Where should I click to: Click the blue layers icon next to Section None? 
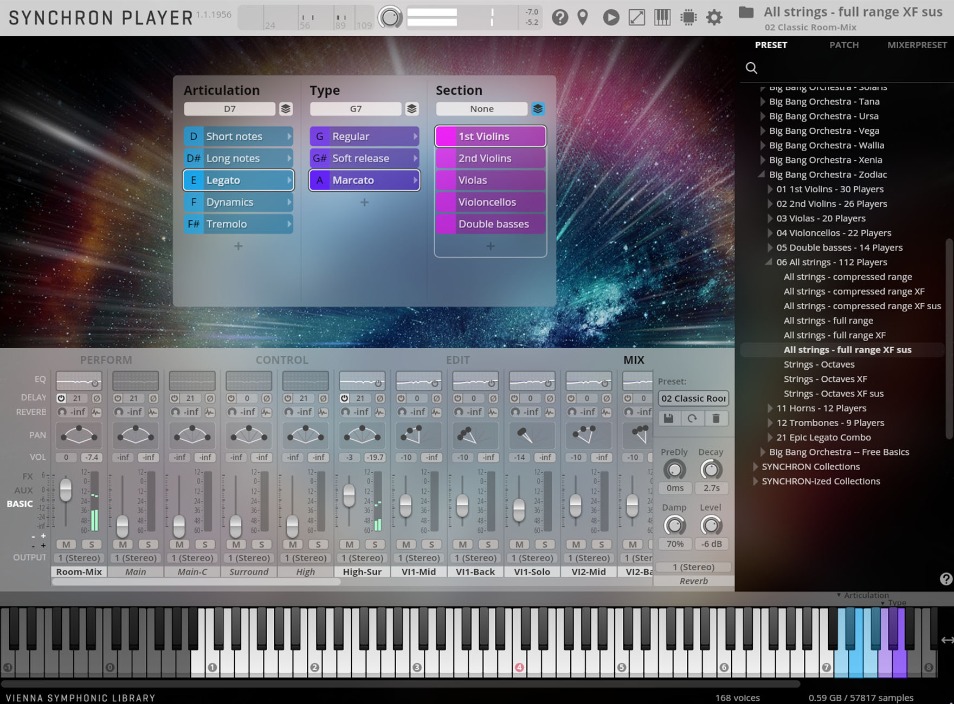538,109
